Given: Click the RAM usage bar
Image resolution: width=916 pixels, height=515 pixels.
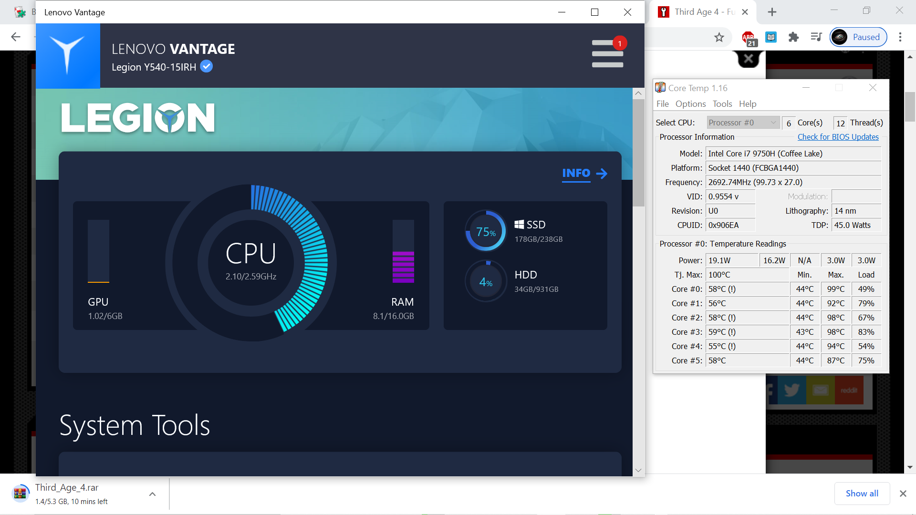Looking at the screenshot, I should coord(403,251).
